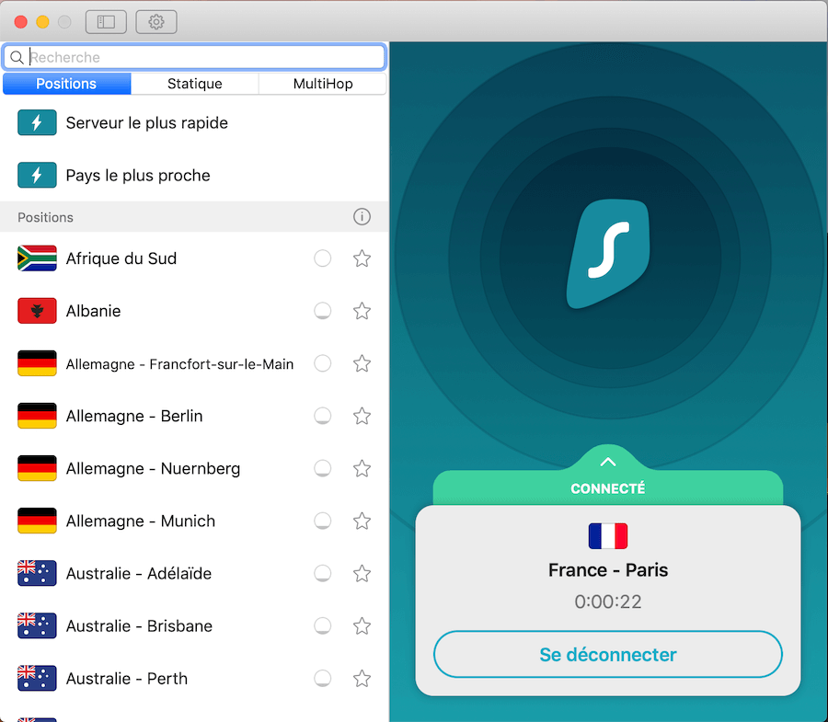This screenshot has height=722, width=828.
Task: Click the South Africa flag icon
Action: 37,258
